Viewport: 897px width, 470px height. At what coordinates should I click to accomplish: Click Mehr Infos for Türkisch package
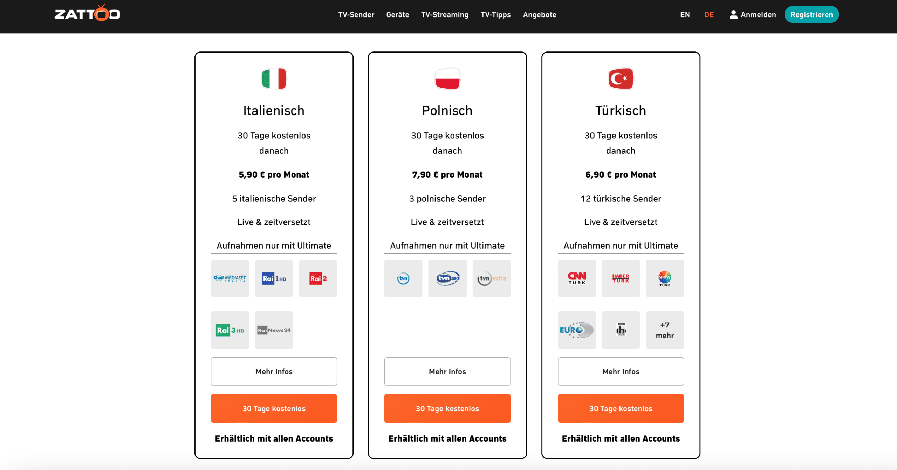coord(621,371)
